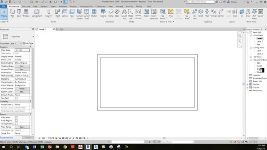Click the Color Scheme none button
The height and width of the screenshot is (150, 267).
pyautogui.click(x=22, y=89)
